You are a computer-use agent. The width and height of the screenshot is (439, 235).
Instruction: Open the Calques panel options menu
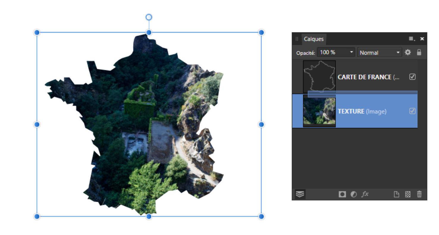(x=412, y=39)
